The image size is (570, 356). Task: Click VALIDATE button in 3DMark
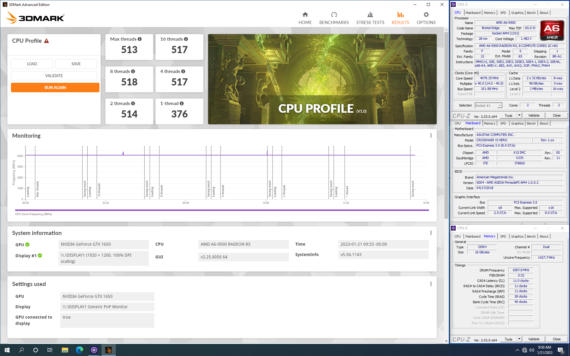point(54,76)
